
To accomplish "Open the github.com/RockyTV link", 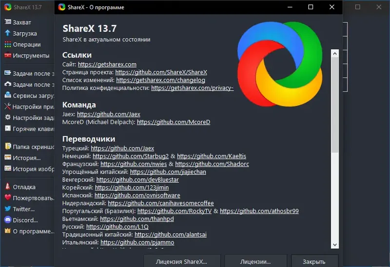I will coord(175,211).
